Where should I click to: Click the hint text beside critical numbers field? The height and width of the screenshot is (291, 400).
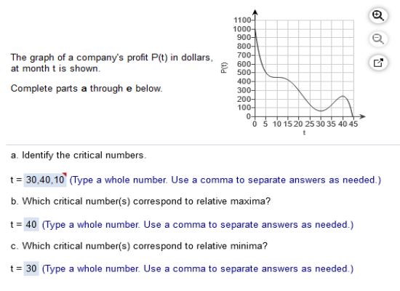pos(225,180)
